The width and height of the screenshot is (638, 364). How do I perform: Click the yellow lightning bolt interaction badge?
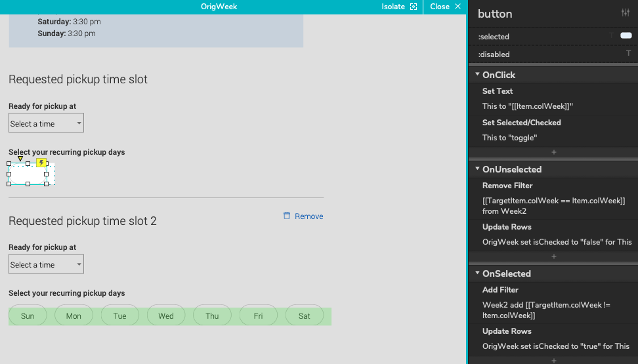pyautogui.click(x=41, y=163)
